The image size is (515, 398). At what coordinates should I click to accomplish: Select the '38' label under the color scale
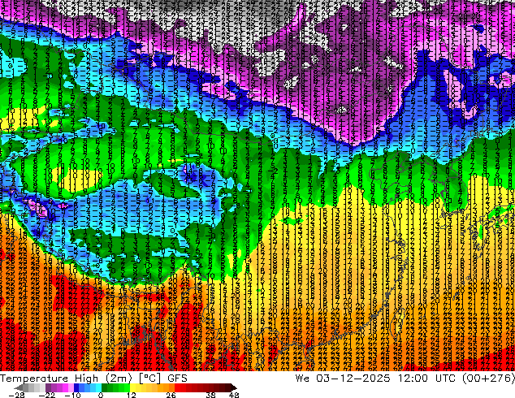click(210, 395)
